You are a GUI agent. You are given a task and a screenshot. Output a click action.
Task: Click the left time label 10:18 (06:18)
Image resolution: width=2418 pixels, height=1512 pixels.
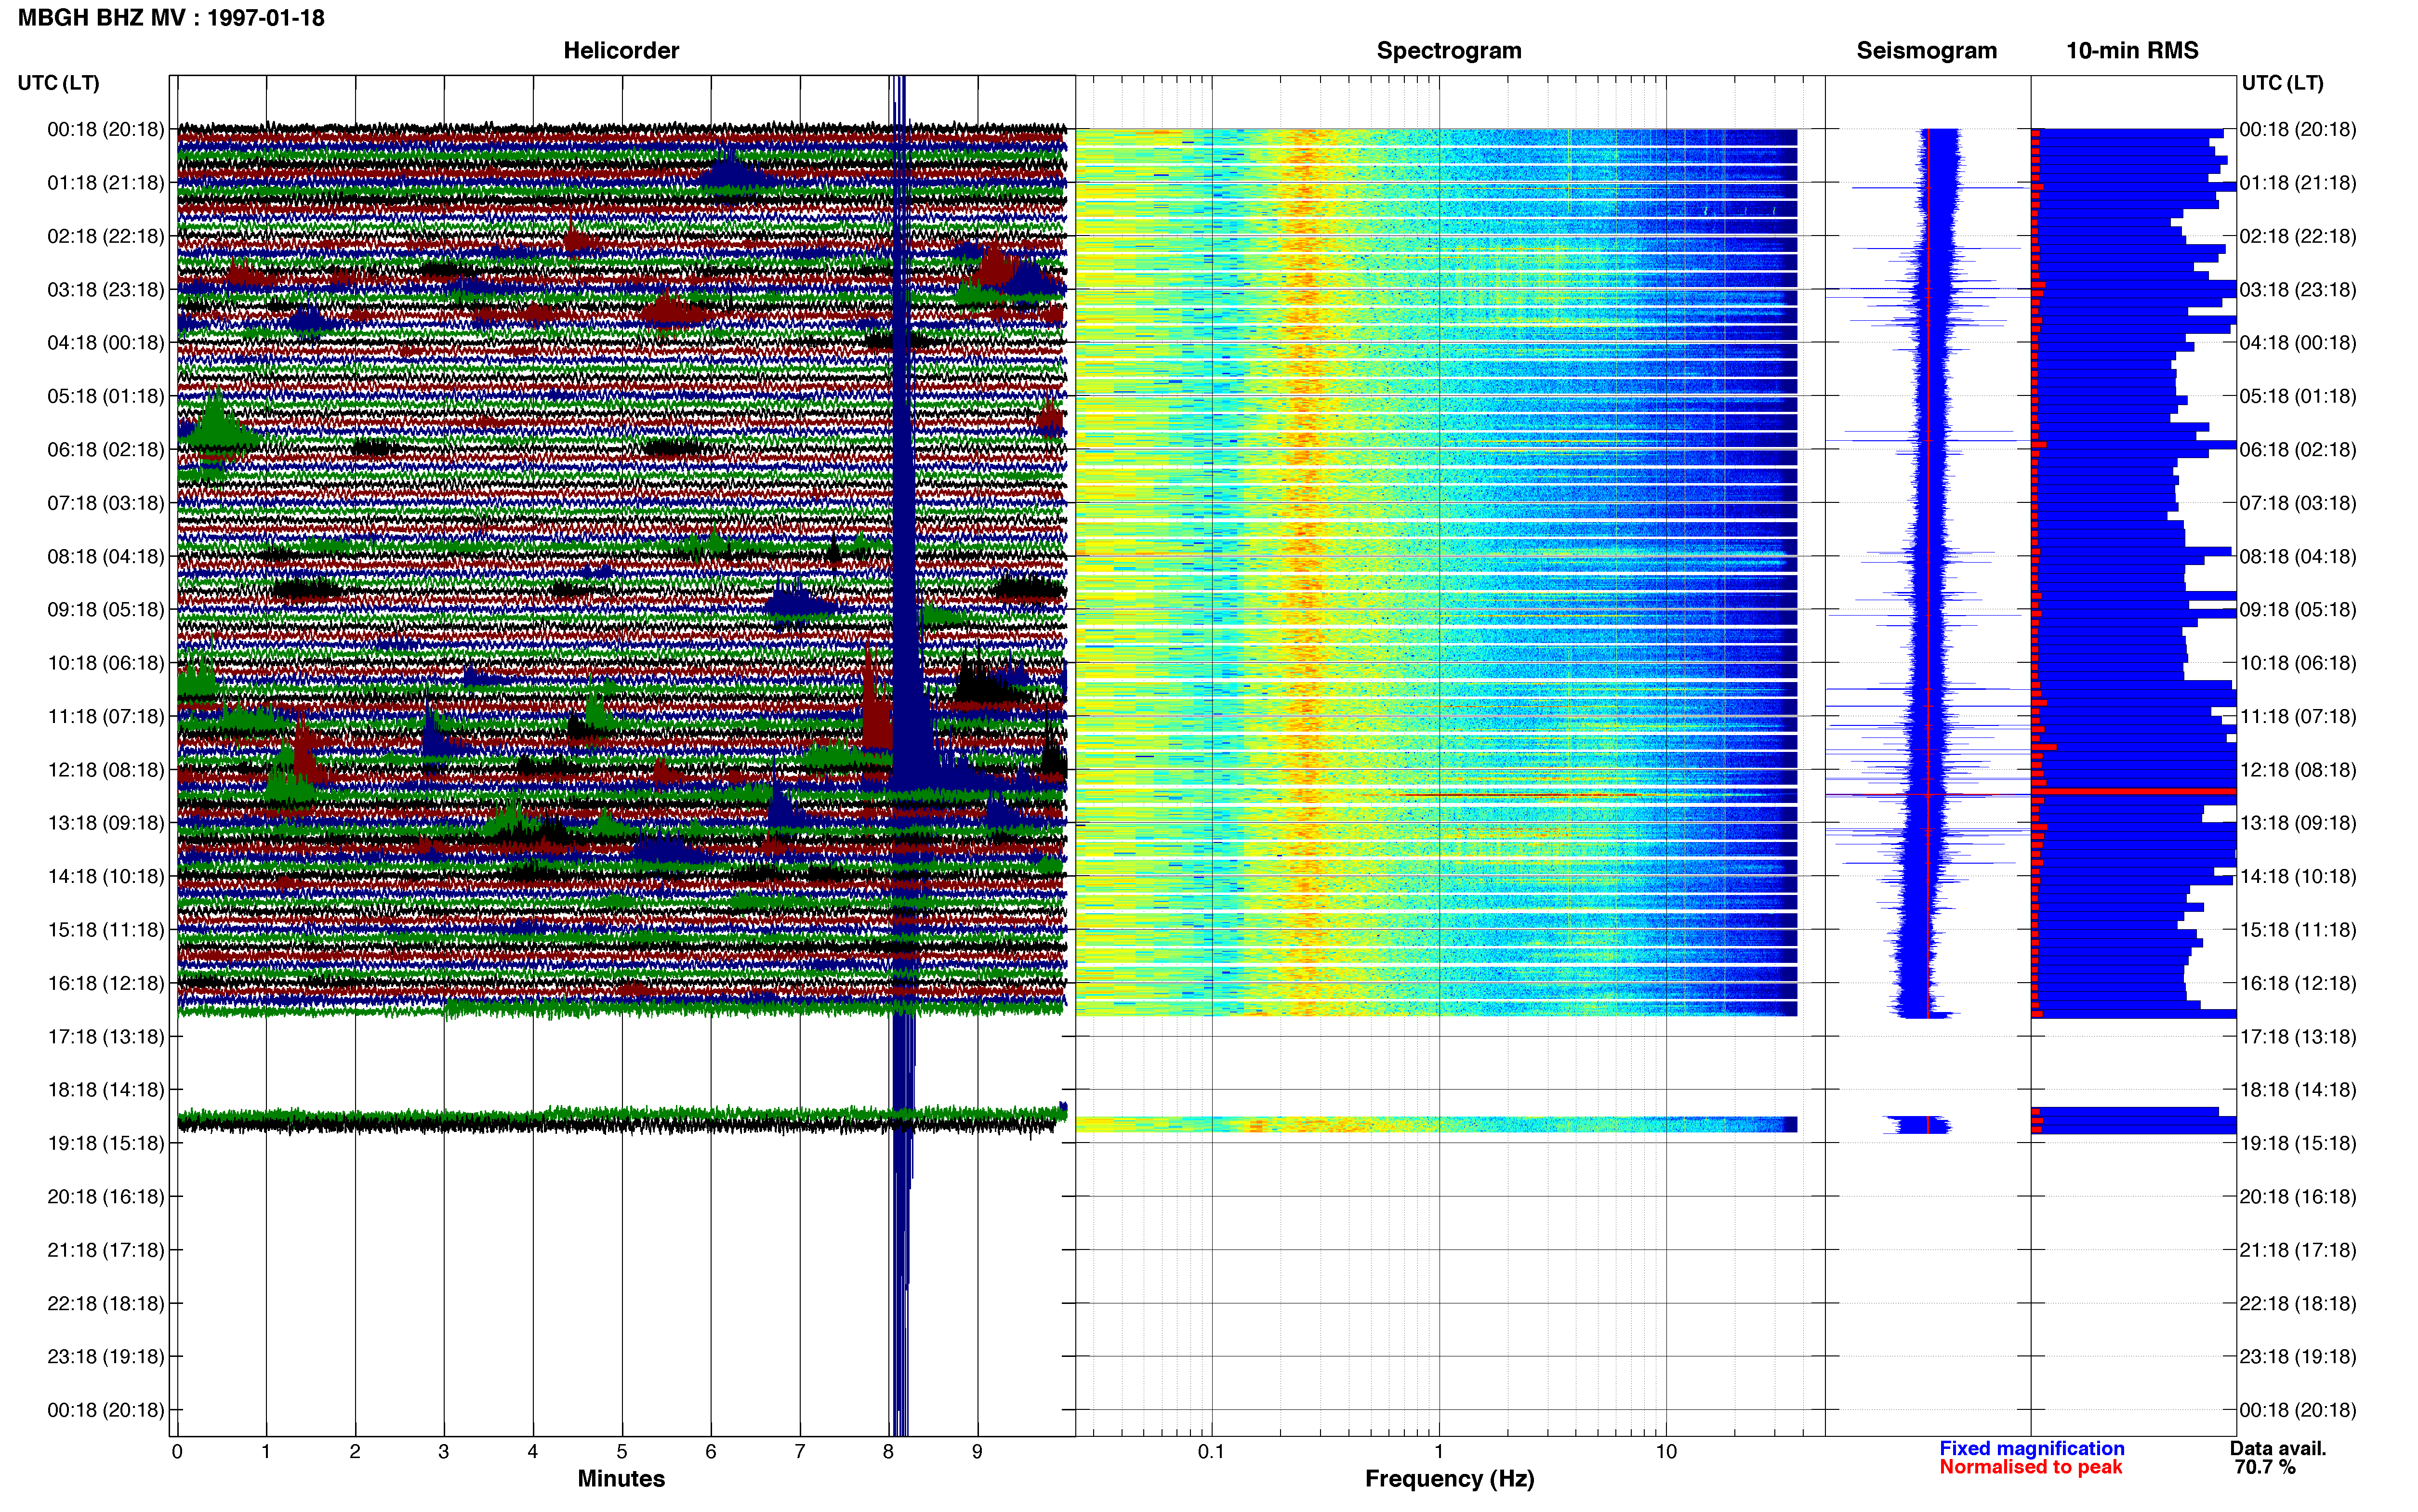point(106,663)
